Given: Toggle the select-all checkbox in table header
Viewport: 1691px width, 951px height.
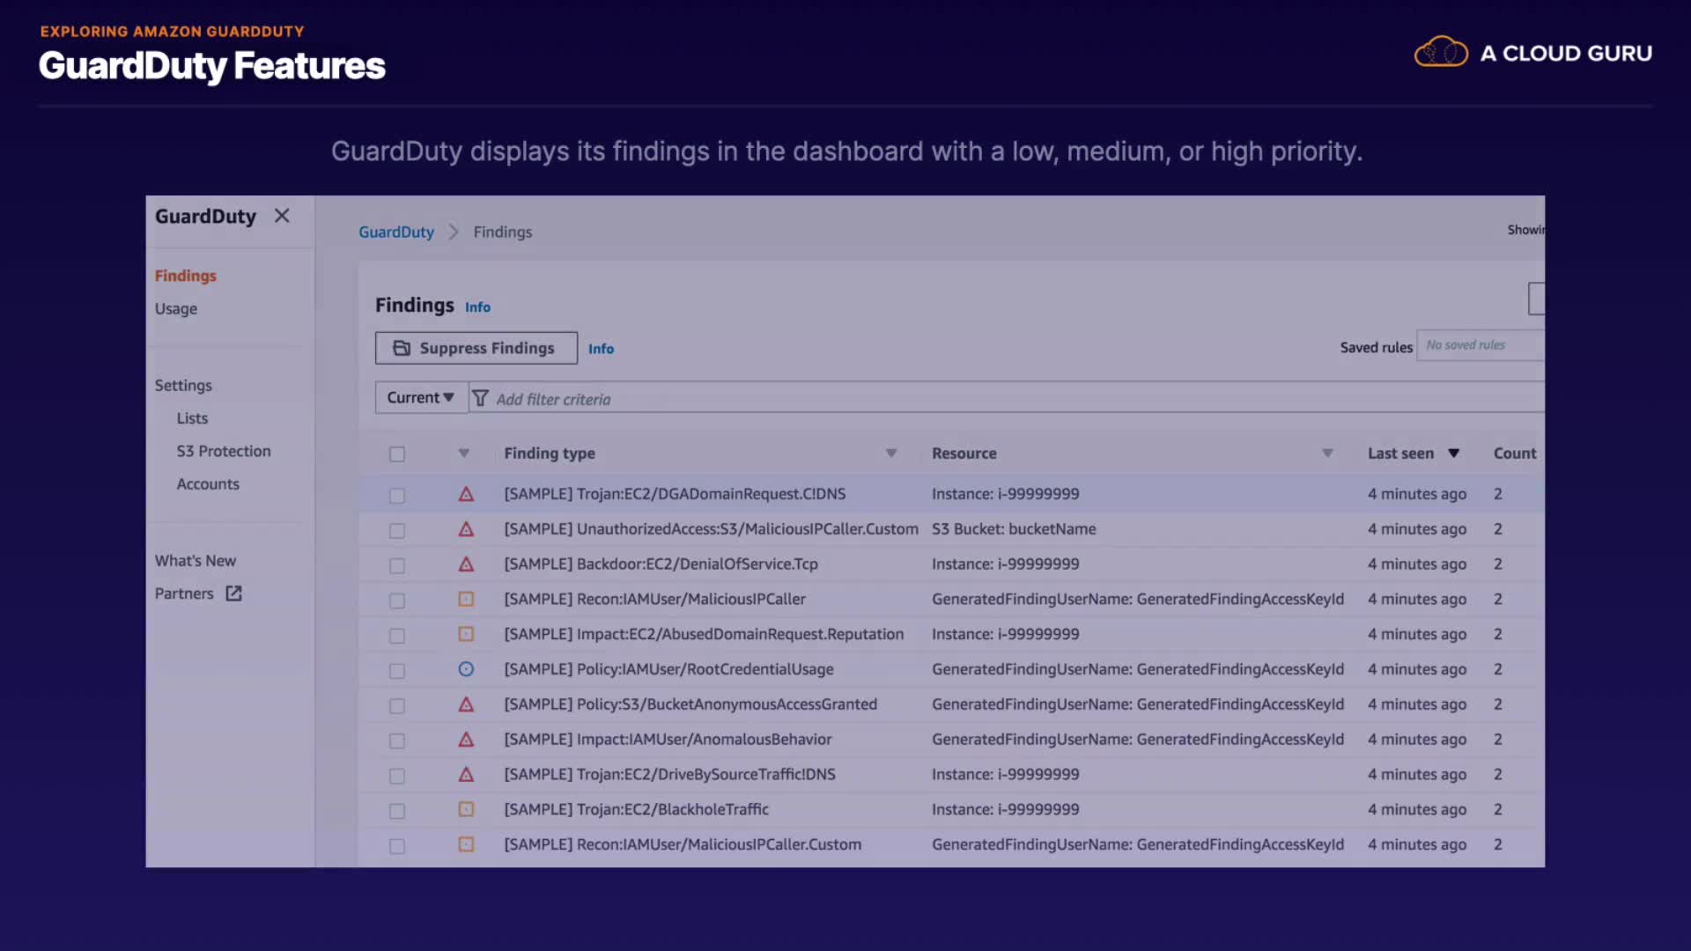Looking at the screenshot, I should click(x=397, y=454).
